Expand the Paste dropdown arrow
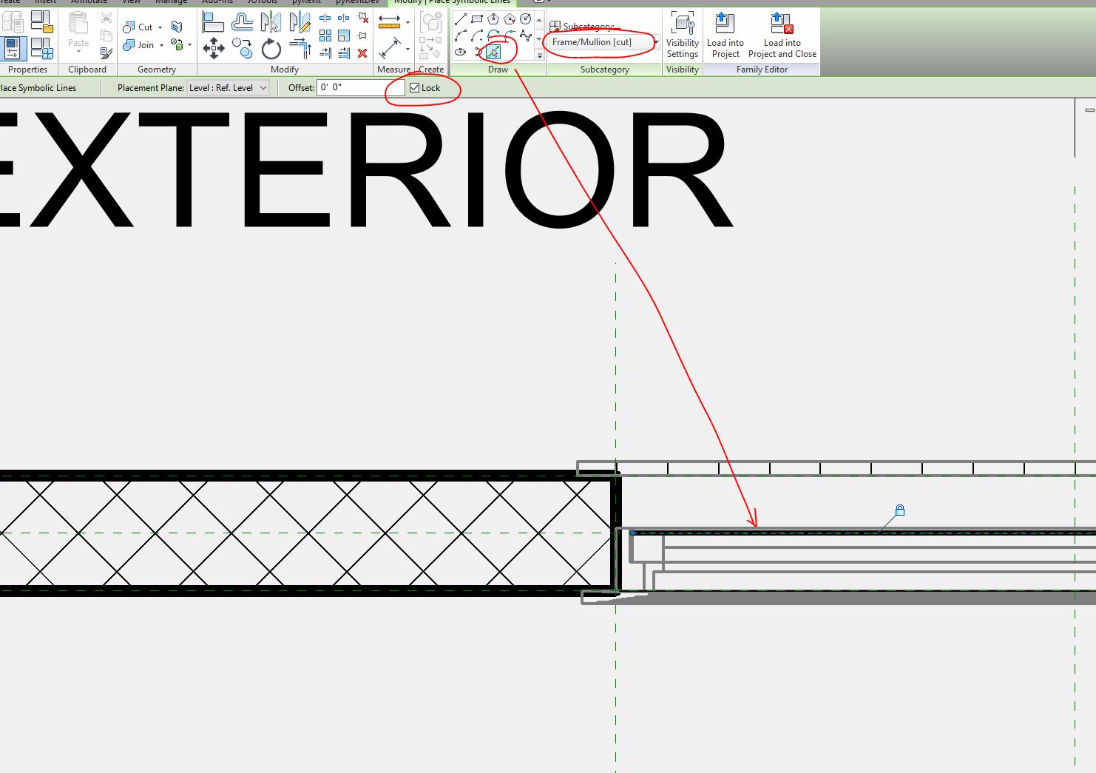The width and height of the screenshot is (1096, 773). 78,52
